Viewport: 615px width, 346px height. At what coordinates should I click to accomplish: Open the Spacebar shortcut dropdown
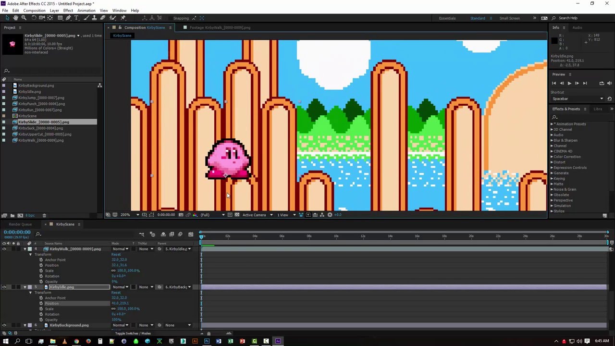click(578, 99)
